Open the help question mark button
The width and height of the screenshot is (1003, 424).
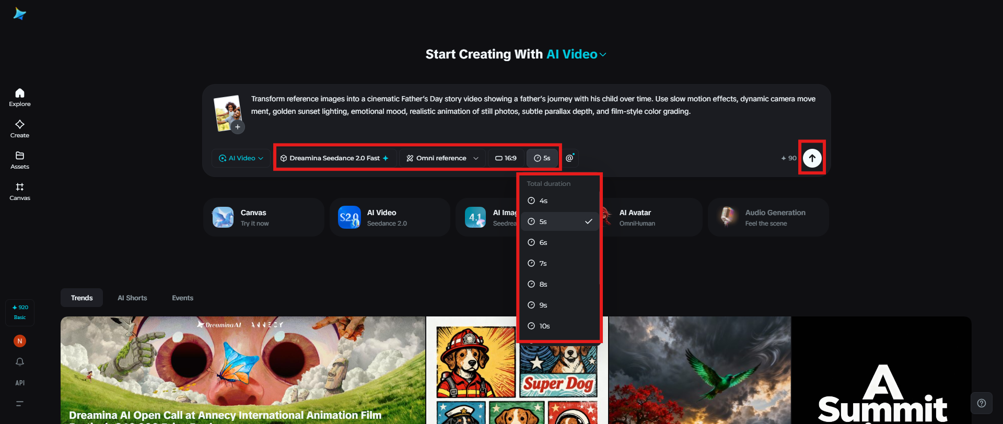coord(982,403)
